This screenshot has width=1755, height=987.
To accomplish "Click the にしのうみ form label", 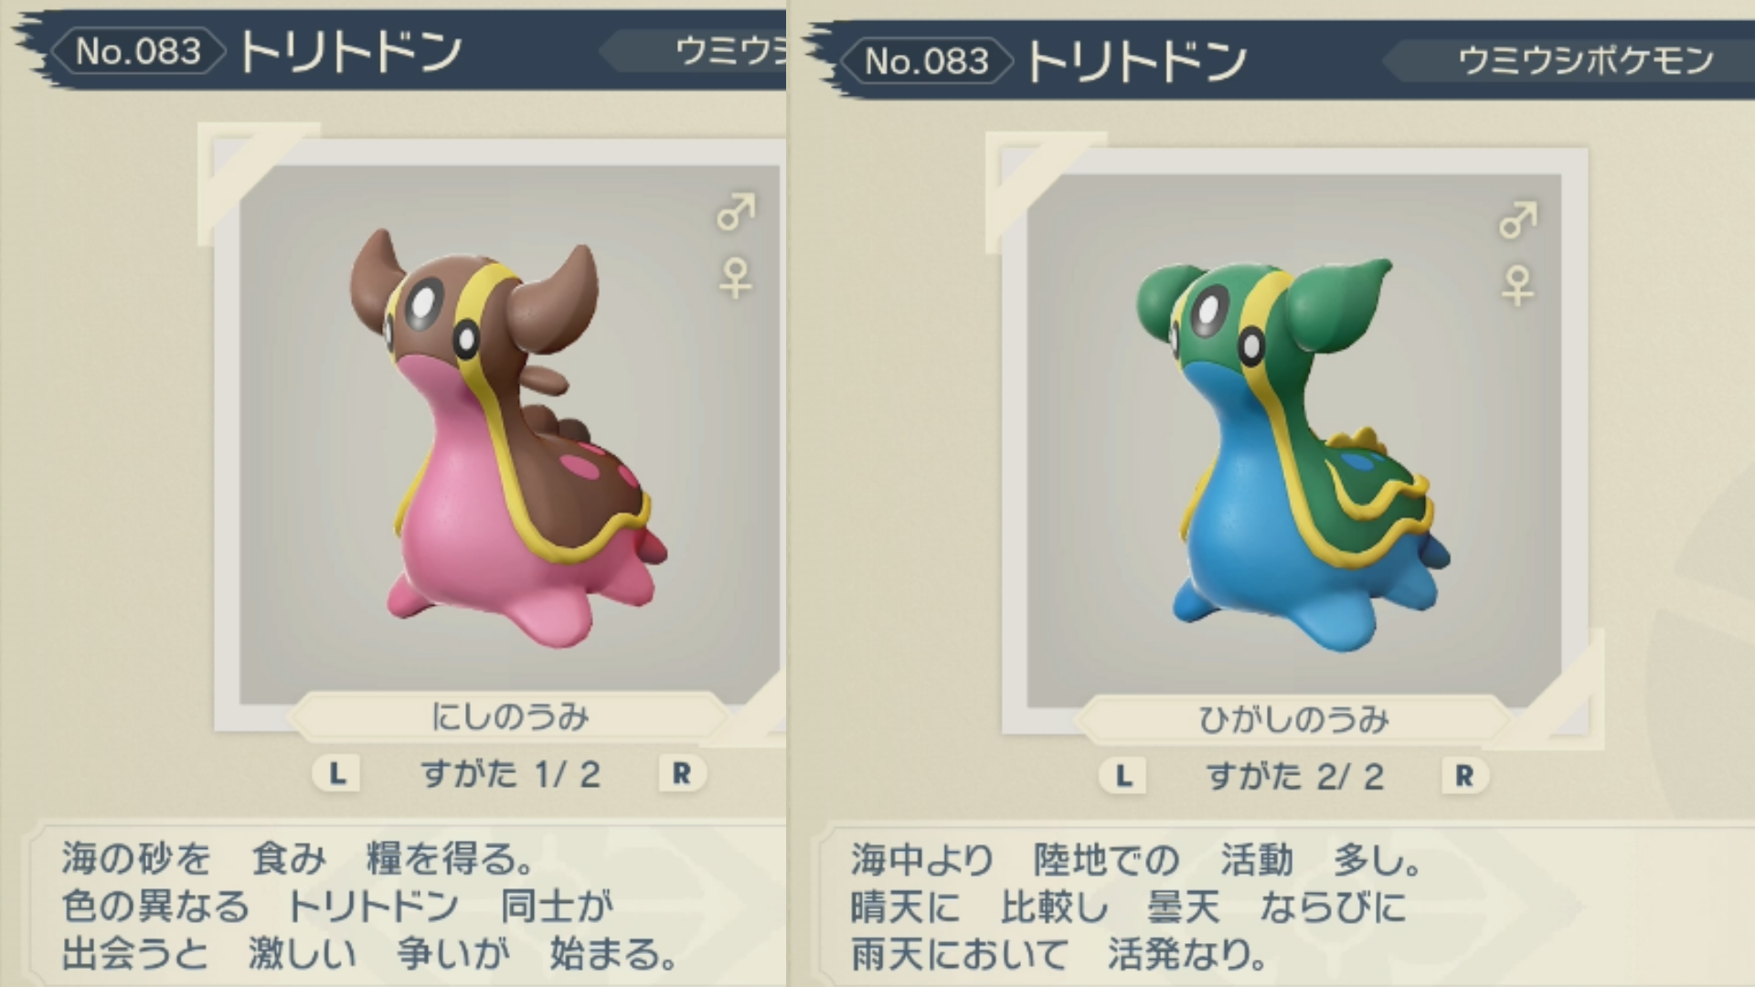I will 509,717.
